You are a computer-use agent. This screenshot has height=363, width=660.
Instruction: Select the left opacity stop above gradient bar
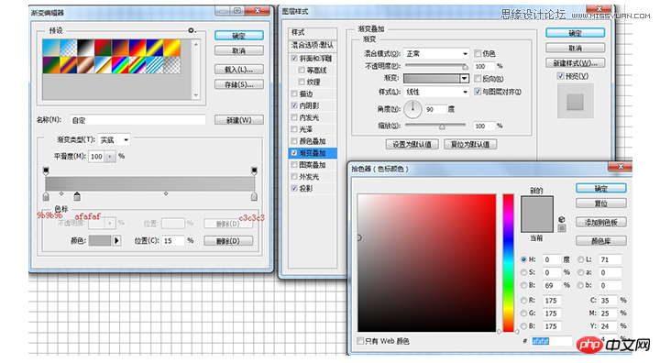(46, 170)
